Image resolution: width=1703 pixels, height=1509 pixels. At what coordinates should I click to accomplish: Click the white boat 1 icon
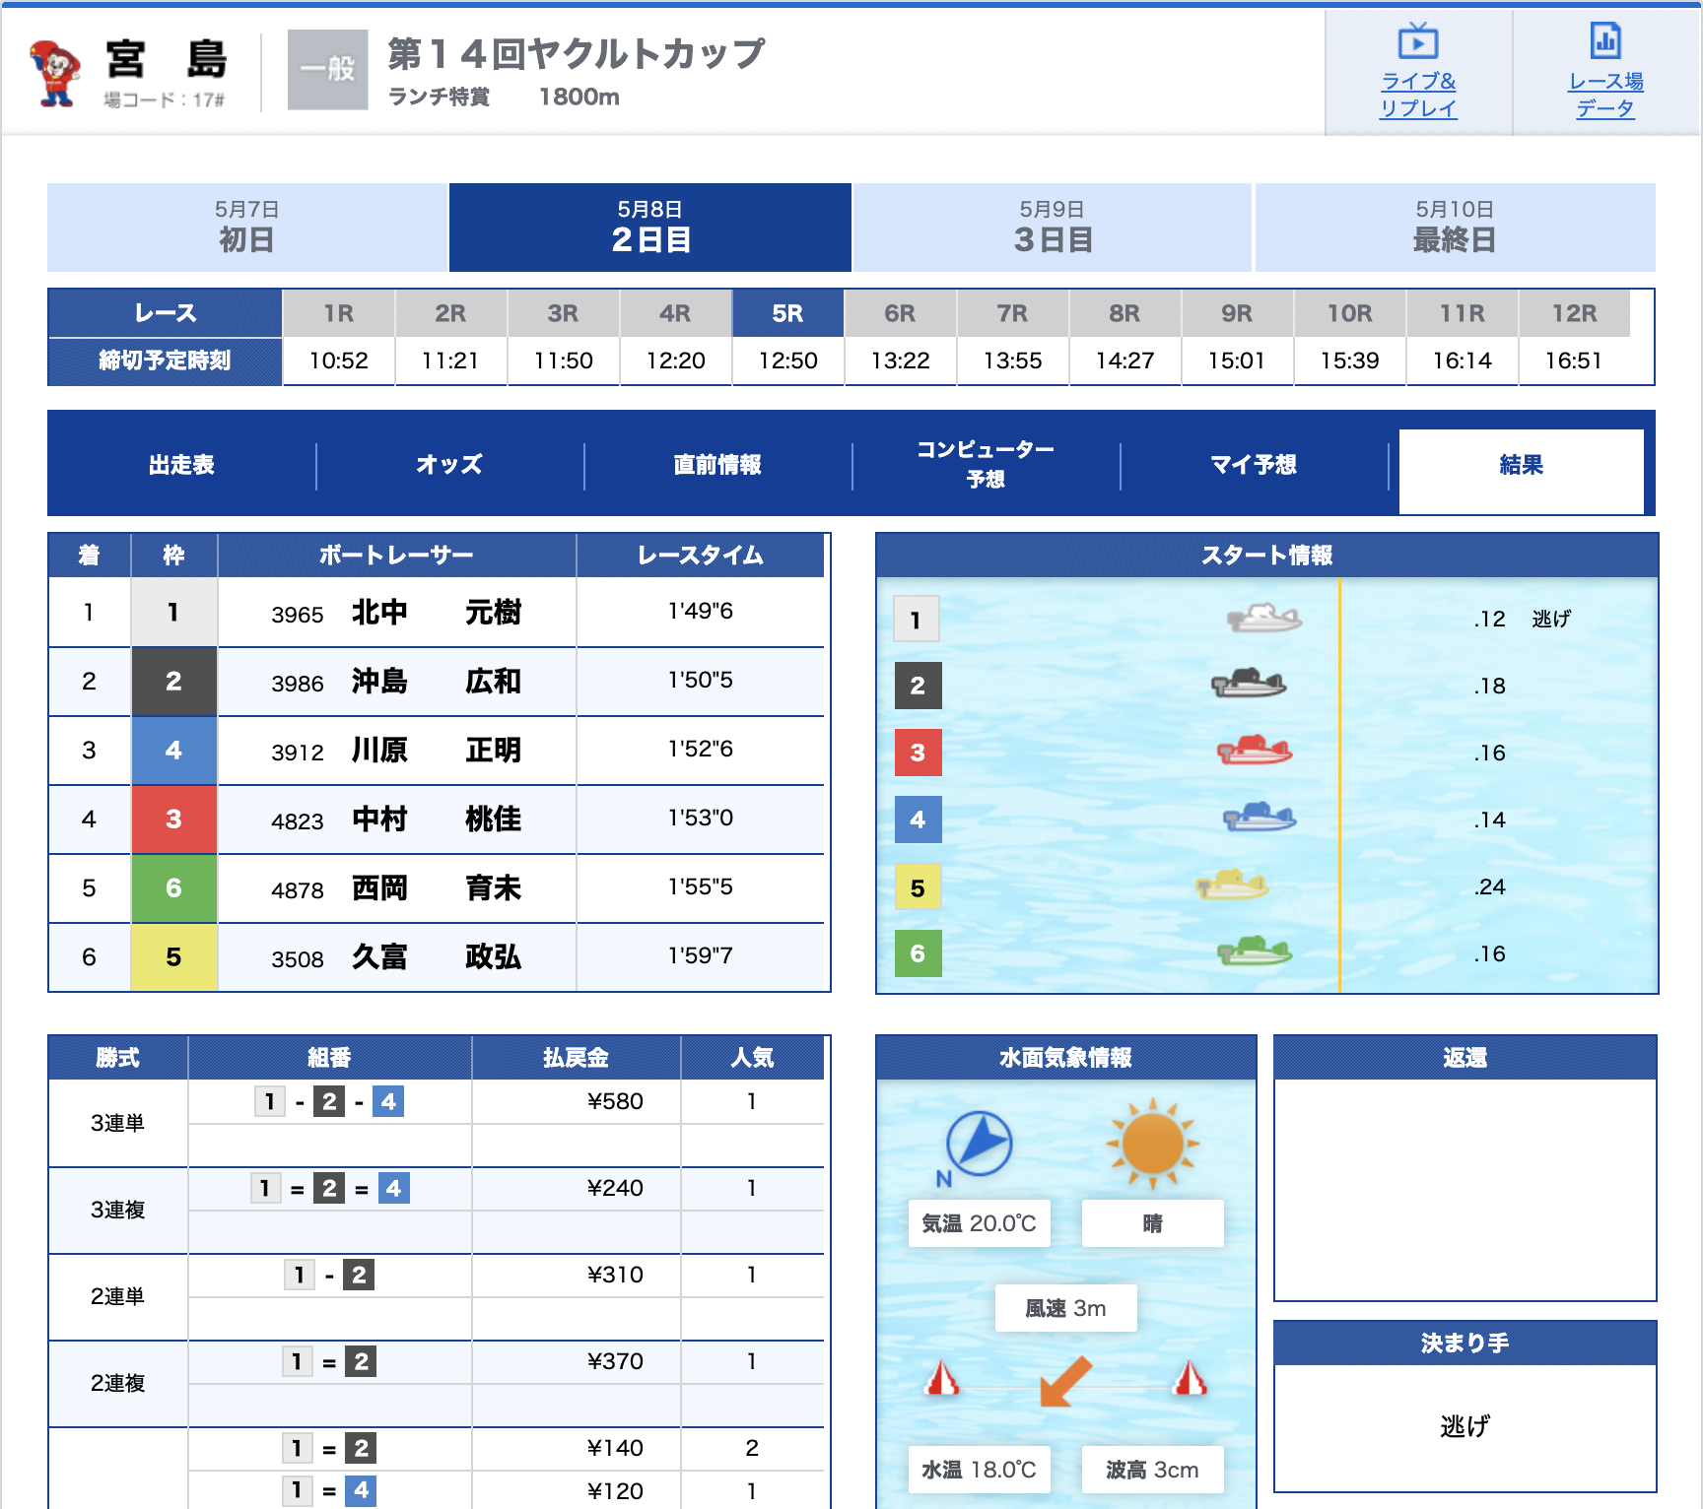[1263, 619]
